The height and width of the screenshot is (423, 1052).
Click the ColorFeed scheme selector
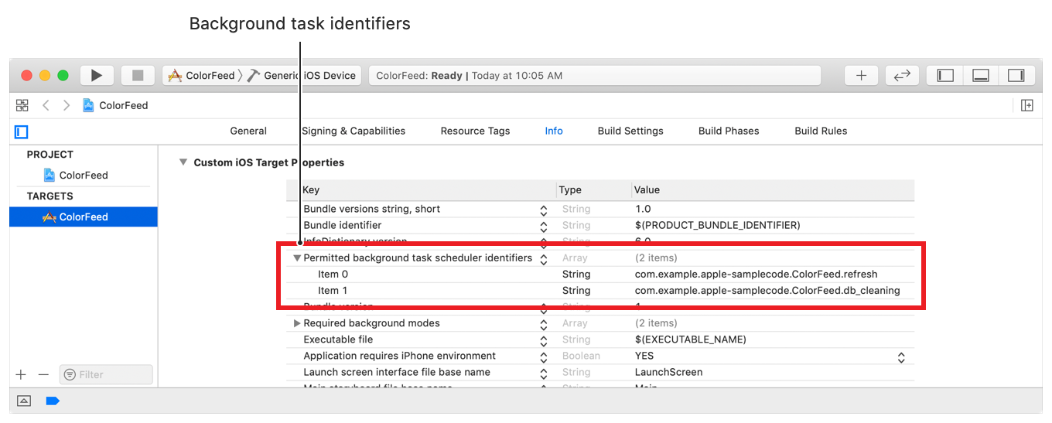tap(202, 75)
